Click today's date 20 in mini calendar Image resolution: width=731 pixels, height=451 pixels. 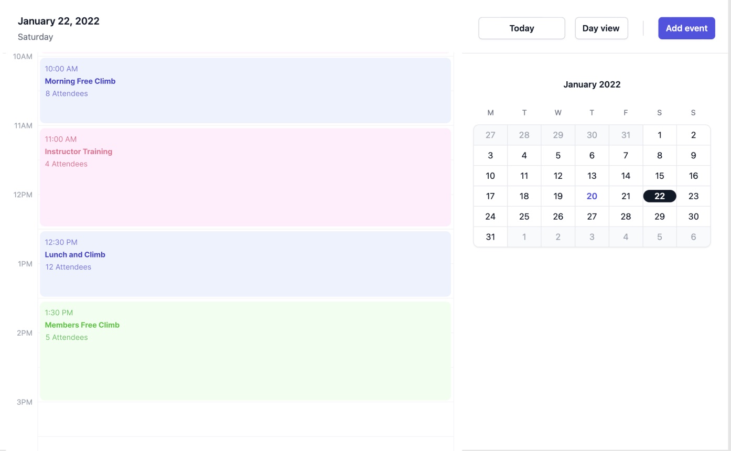592,196
